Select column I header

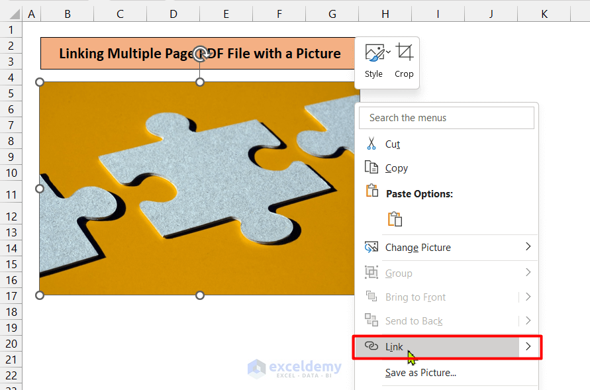point(438,14)
